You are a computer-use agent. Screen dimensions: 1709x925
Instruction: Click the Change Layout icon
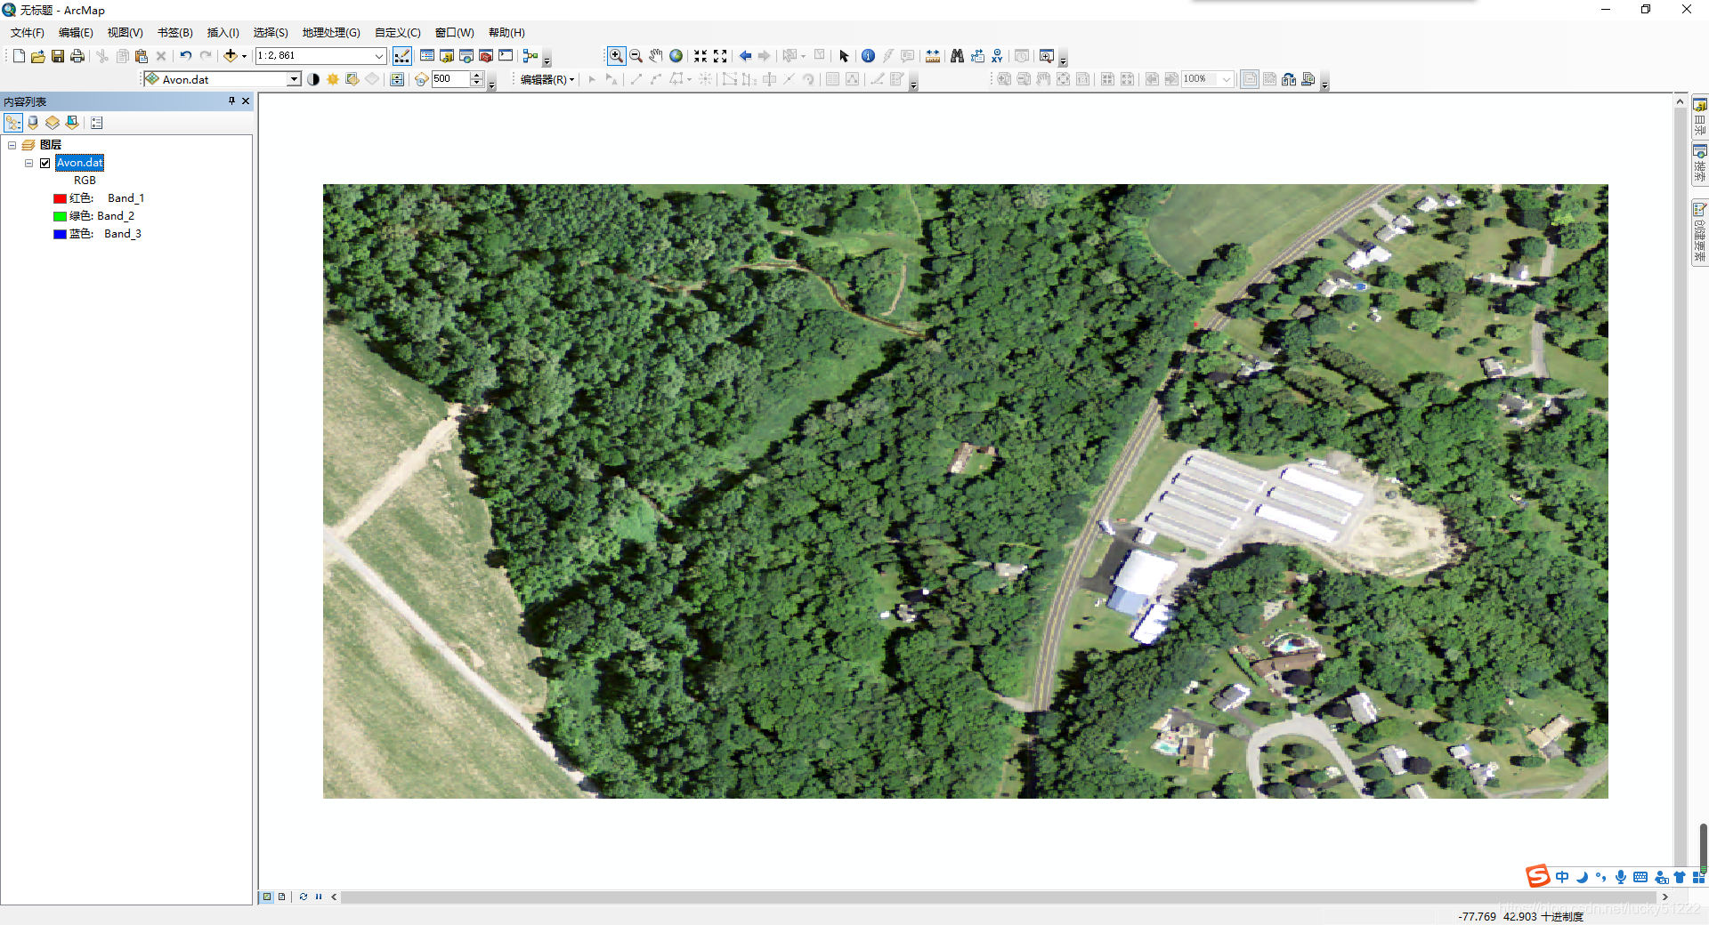pos(1289,79)
